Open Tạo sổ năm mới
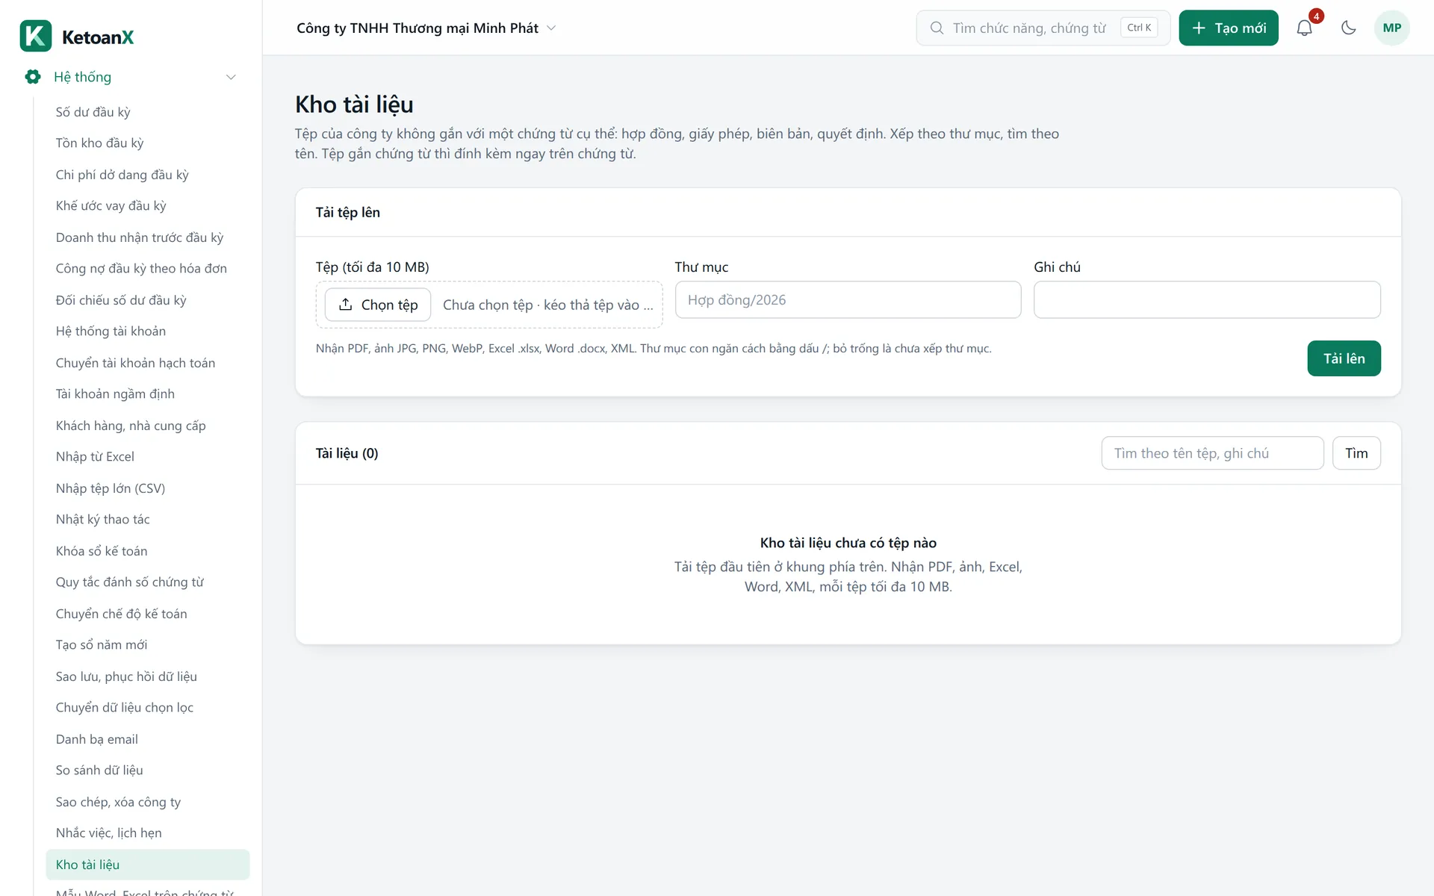Screen dimensions: 1434x896 pos(148,645)
